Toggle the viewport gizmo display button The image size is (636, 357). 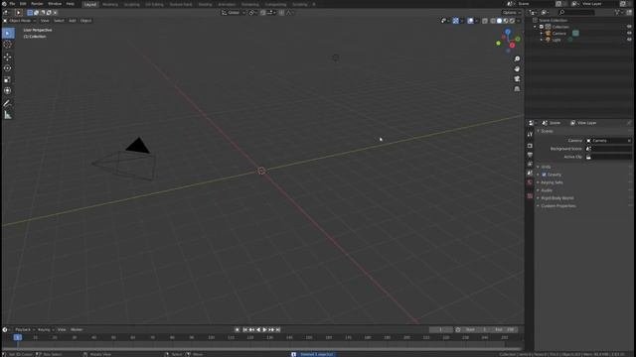[x=455, y=21]
